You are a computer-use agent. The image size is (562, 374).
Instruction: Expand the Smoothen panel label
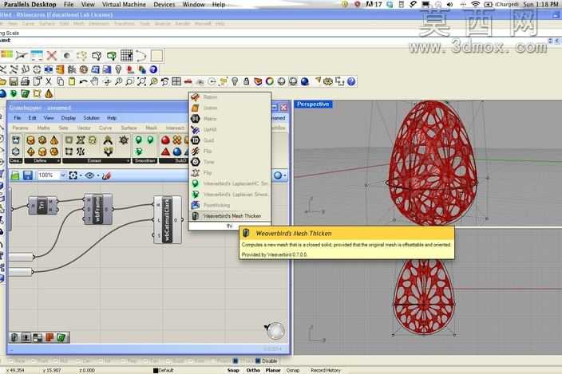144,161
